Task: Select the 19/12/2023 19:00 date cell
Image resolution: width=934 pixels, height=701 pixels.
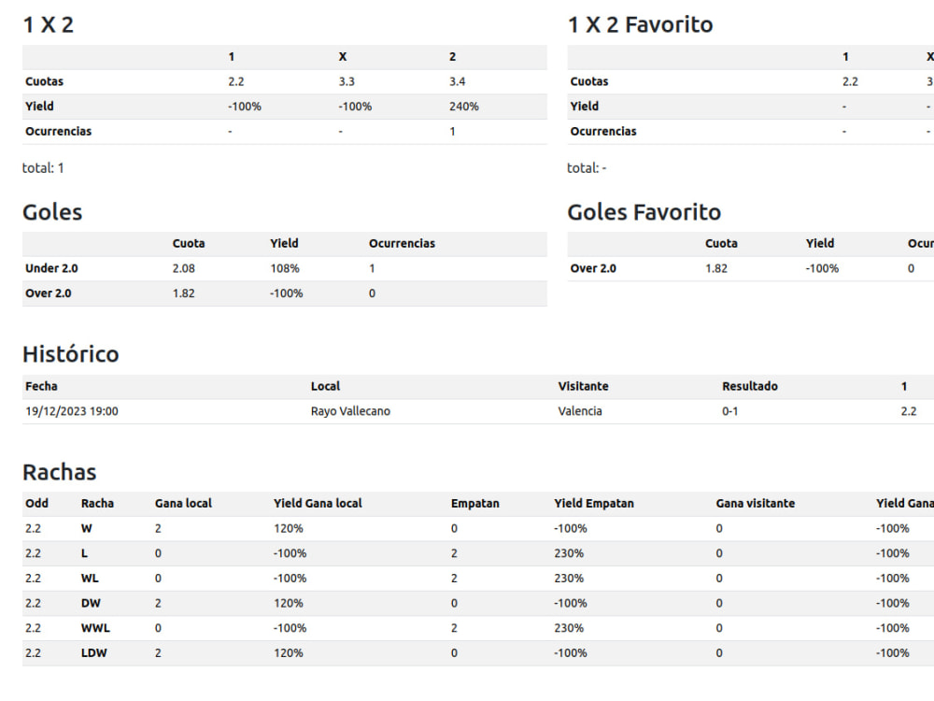Action: 72,411
